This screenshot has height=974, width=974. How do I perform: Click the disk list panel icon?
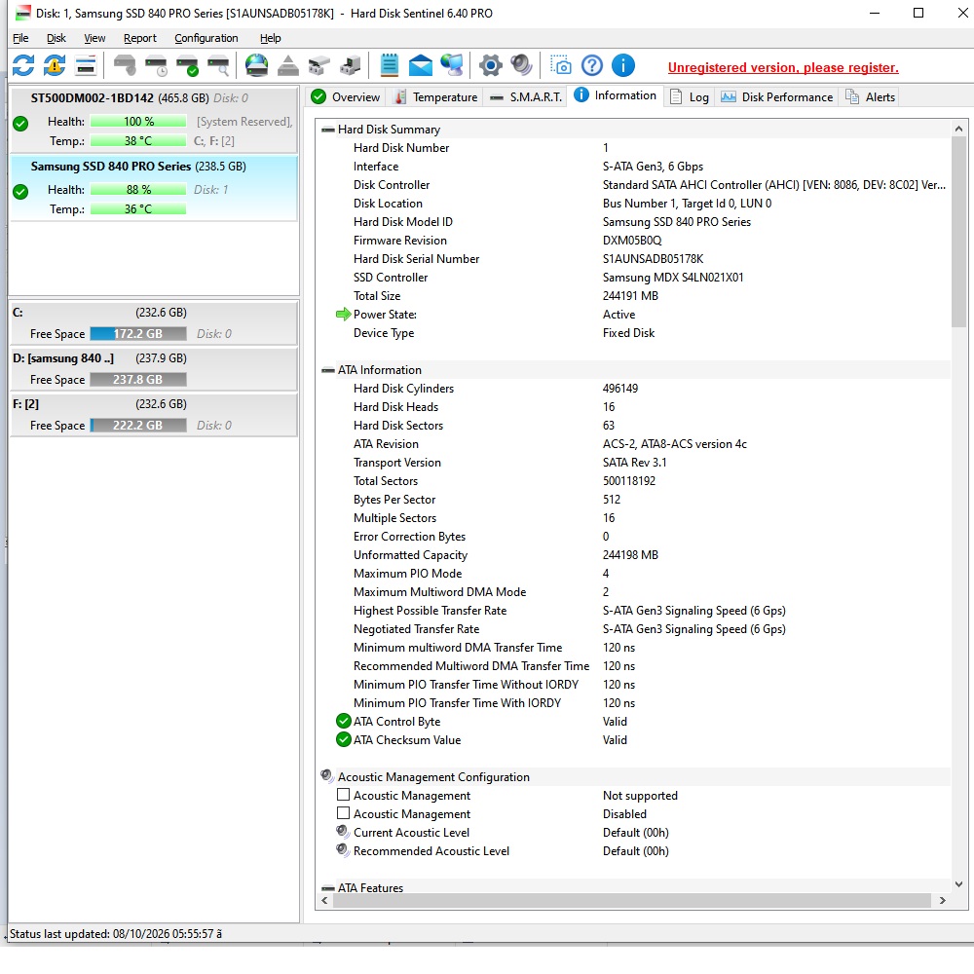86,65
